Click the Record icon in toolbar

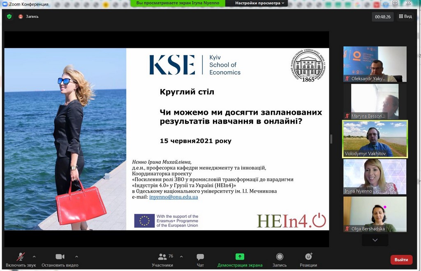pyautogui.click(x=280, y=257)
